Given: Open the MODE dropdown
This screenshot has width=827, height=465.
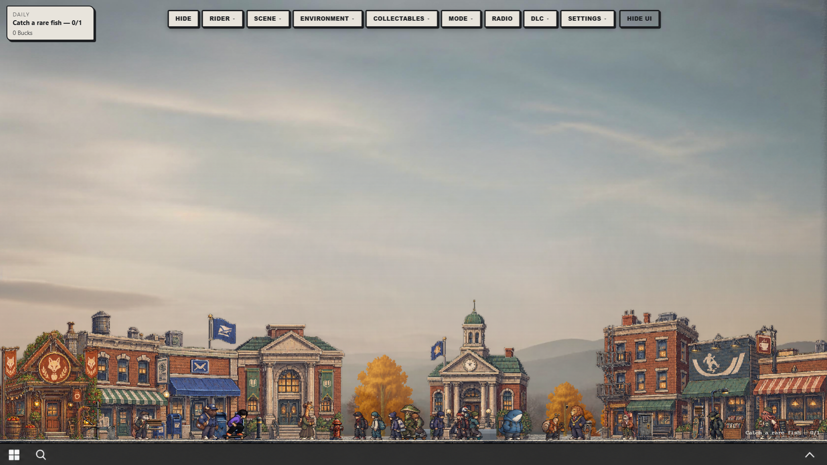Looking at the screenshot, I should 460,19.
